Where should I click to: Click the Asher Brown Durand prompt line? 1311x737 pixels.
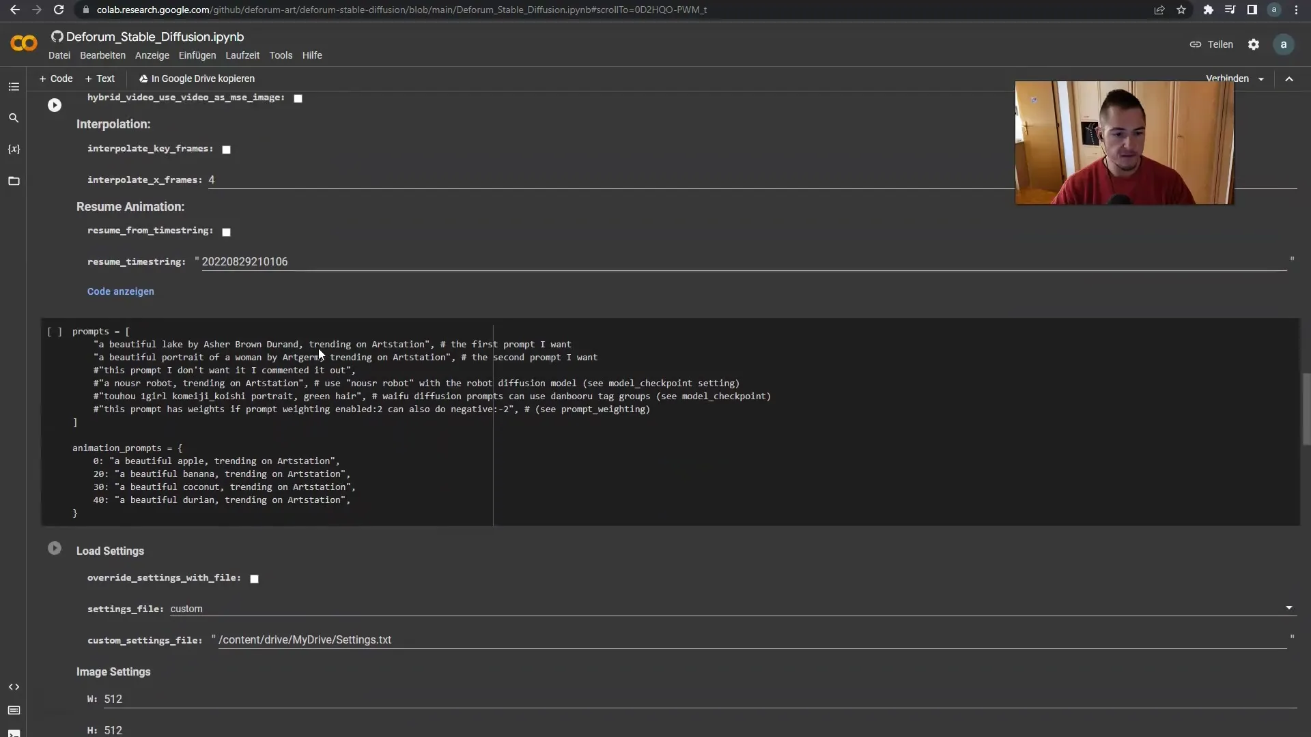(332, 345)
